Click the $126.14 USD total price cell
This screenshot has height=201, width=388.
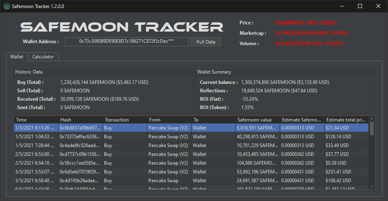[346, 137]
